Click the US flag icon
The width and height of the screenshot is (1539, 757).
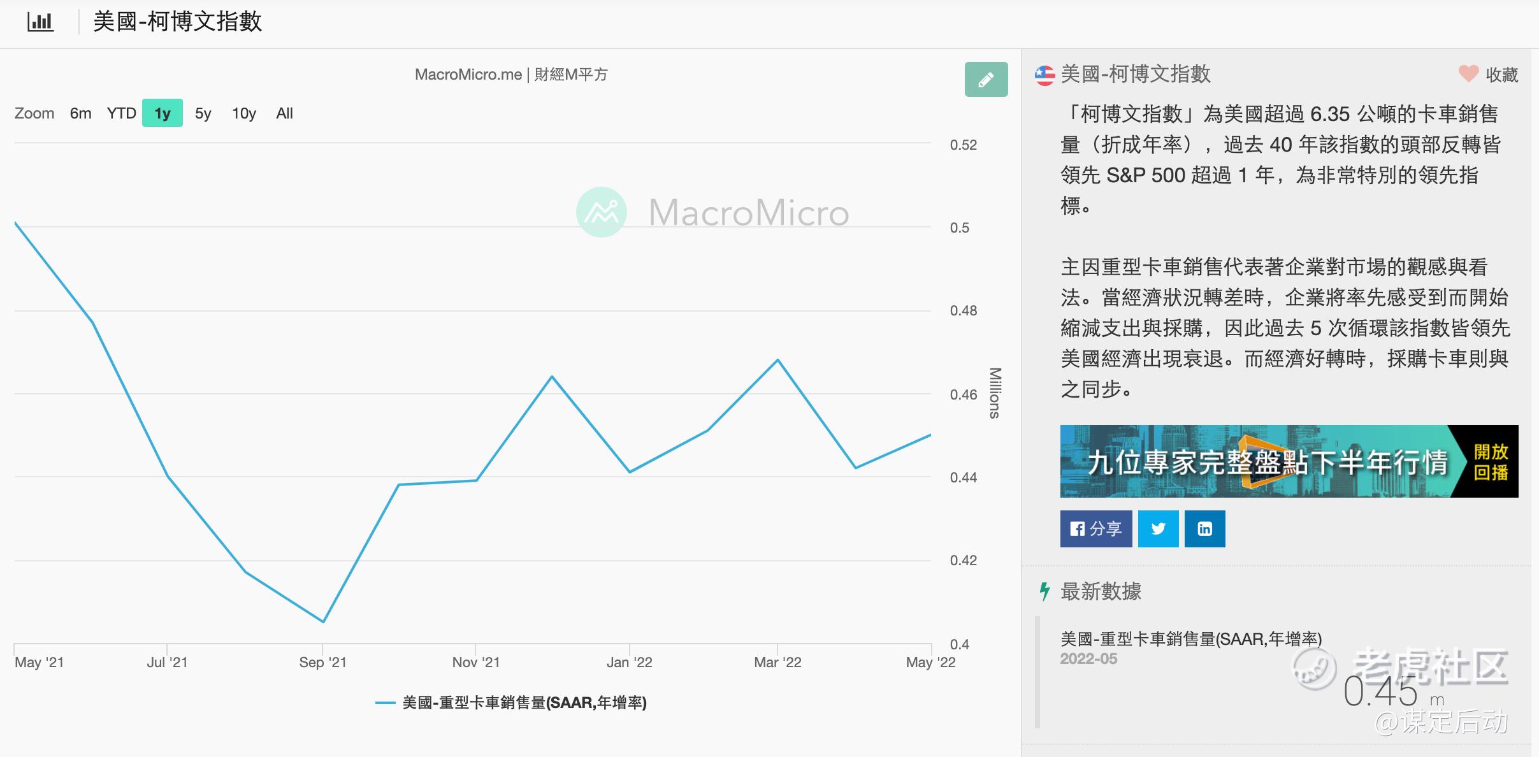point(1044,75)
